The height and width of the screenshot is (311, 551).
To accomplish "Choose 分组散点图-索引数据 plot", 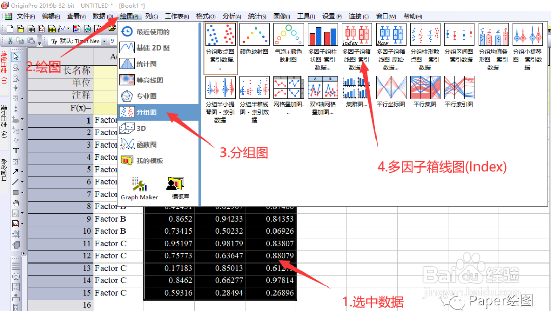I will pyautogui.click(x=221, y=48).
